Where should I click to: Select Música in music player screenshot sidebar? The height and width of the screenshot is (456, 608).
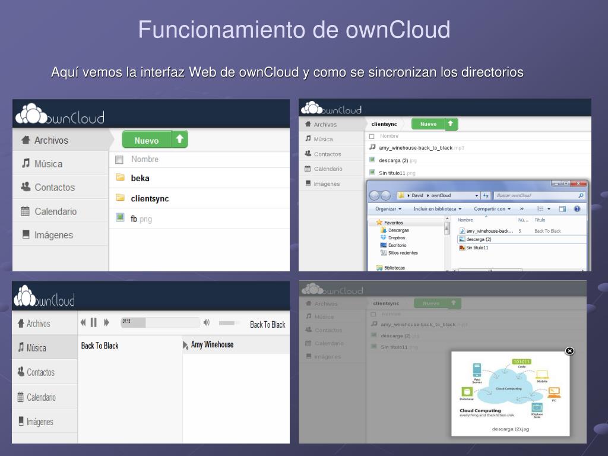(45, 348)
